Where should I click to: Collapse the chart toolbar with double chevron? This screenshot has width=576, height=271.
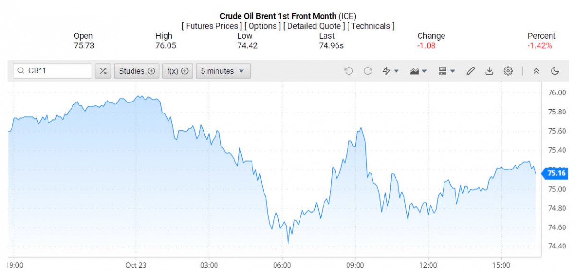click(x=536, y=71)
